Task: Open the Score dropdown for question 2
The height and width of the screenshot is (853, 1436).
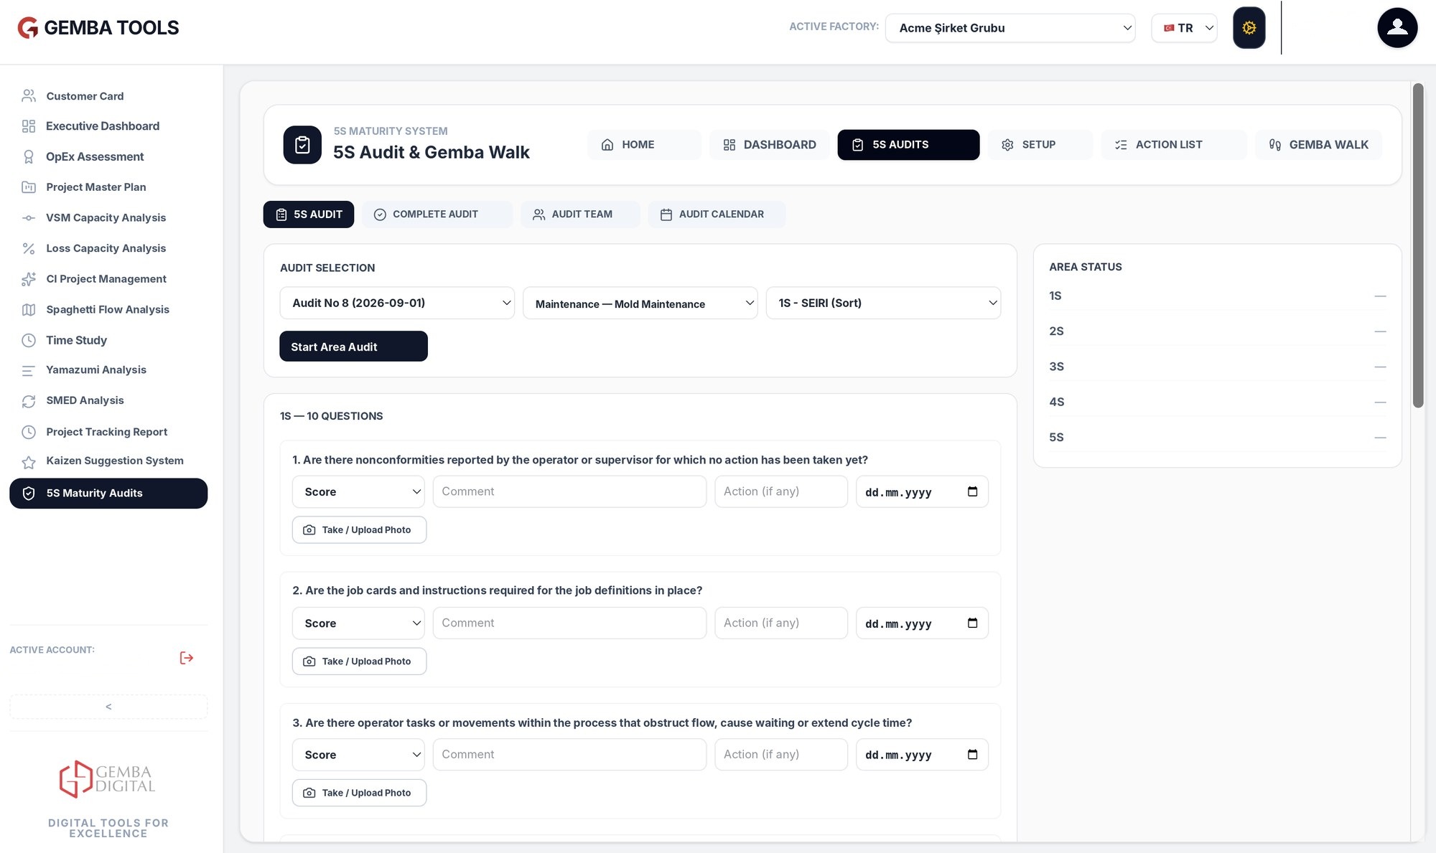Action: 358,623
